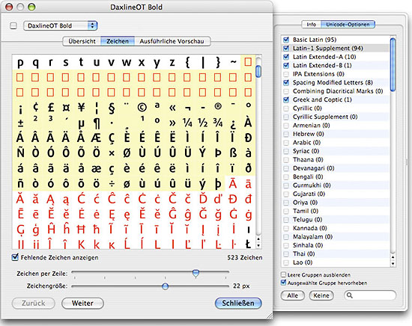The height and width of the screenshot is (326, 412).
Task: Select the 'Devanagari (0)' row label
Action: click(313, 168)
